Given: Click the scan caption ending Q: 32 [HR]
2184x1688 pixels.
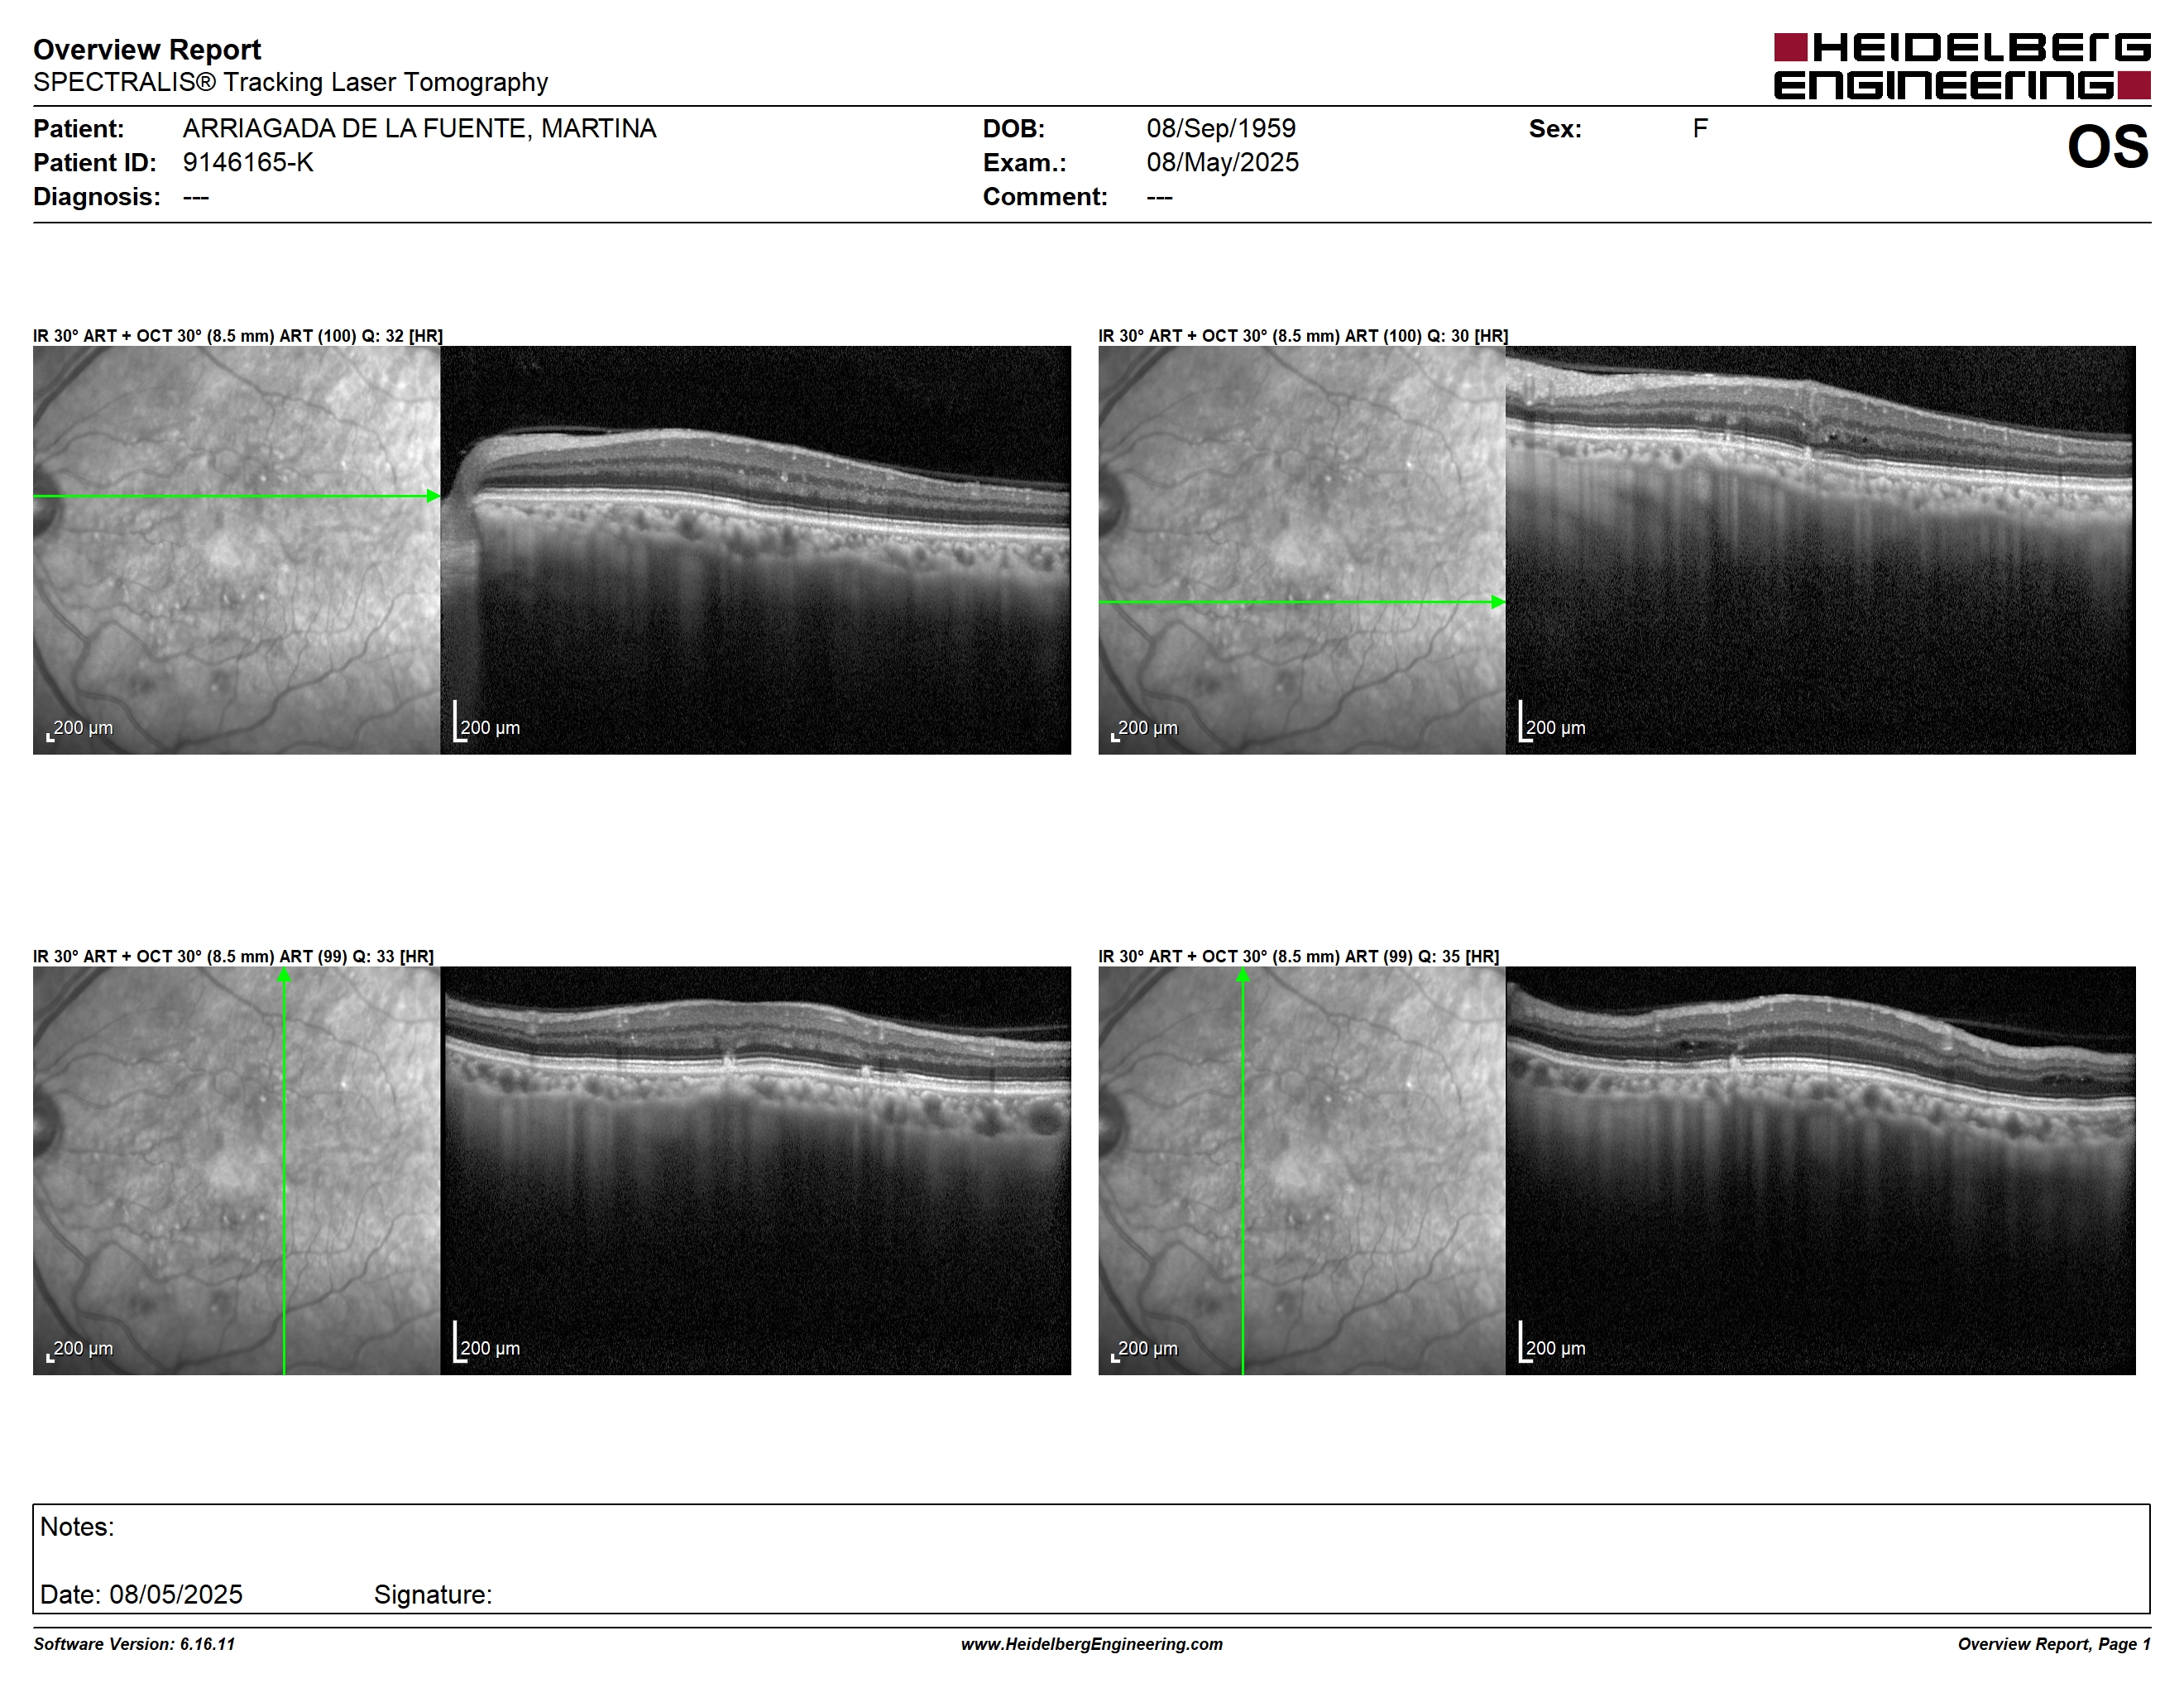Looking at the screenshot, I should pyautogui.click(x=238, y=336).
